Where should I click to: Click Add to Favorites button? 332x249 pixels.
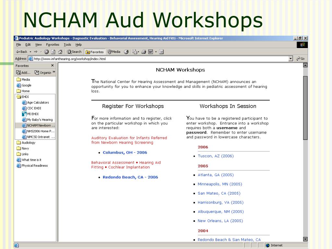click(23, 72)
